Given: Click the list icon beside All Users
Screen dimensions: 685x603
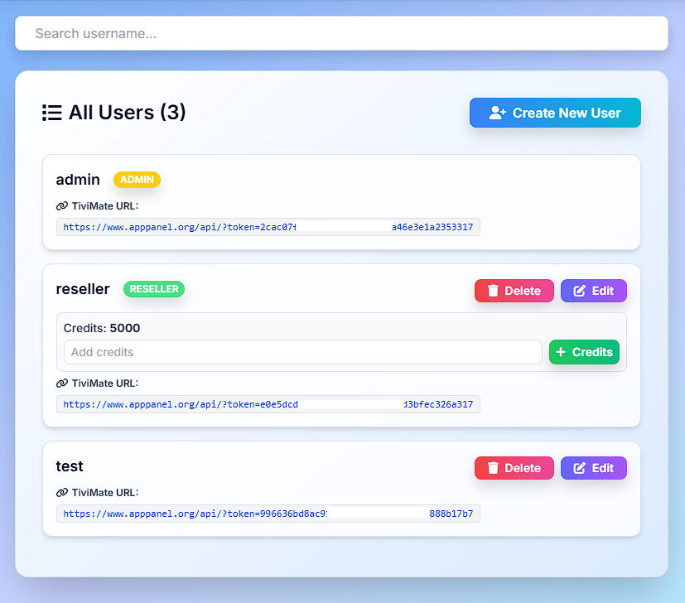Looking at the screenshot, I should point(52,113).
